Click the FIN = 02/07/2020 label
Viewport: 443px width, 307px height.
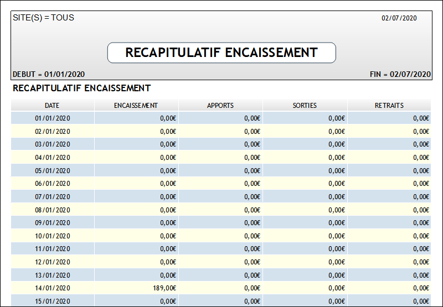point(400,74)
